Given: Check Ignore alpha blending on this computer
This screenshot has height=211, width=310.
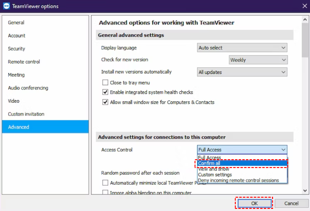Looking at the screenshot, I should [105, 192].
